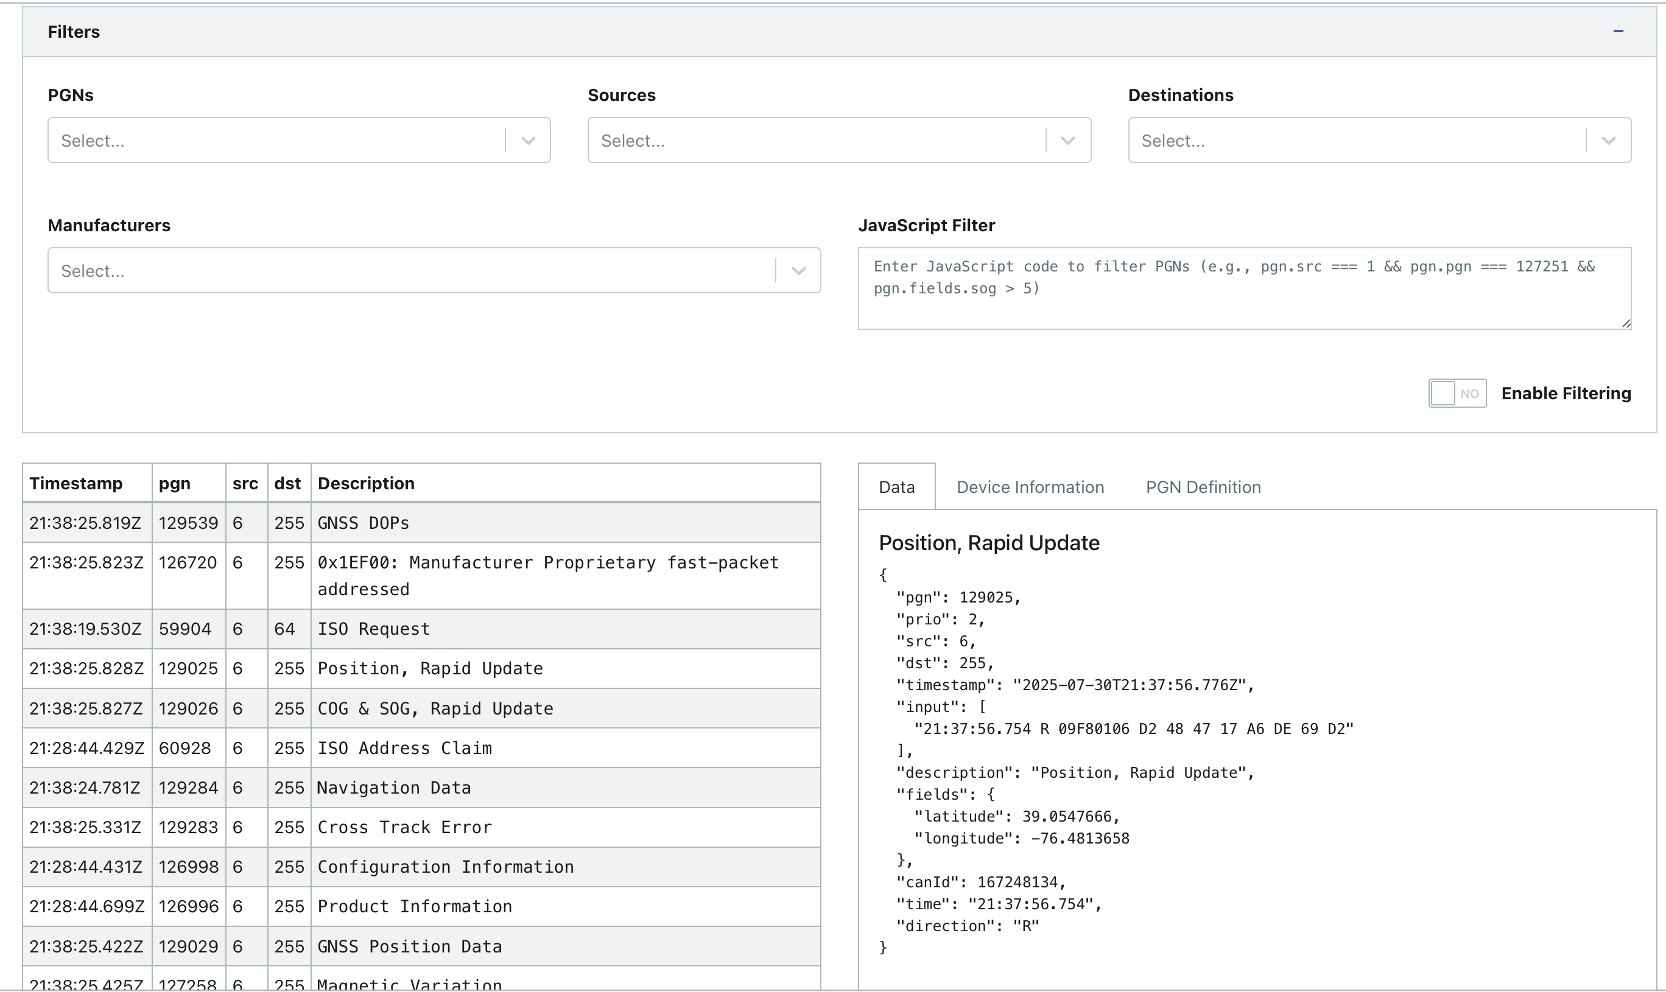Expand the Destinations dropdown chevron
Image resolution: width=1666 pixels, height=992 pixels.
click(x=1609, y=141)
